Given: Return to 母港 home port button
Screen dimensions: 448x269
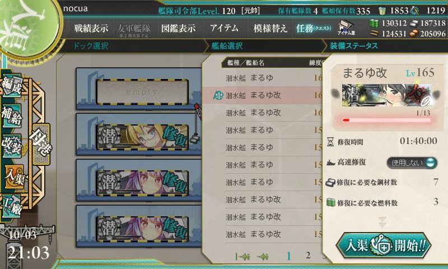Looking at the screenshot, I should point(41,144).
